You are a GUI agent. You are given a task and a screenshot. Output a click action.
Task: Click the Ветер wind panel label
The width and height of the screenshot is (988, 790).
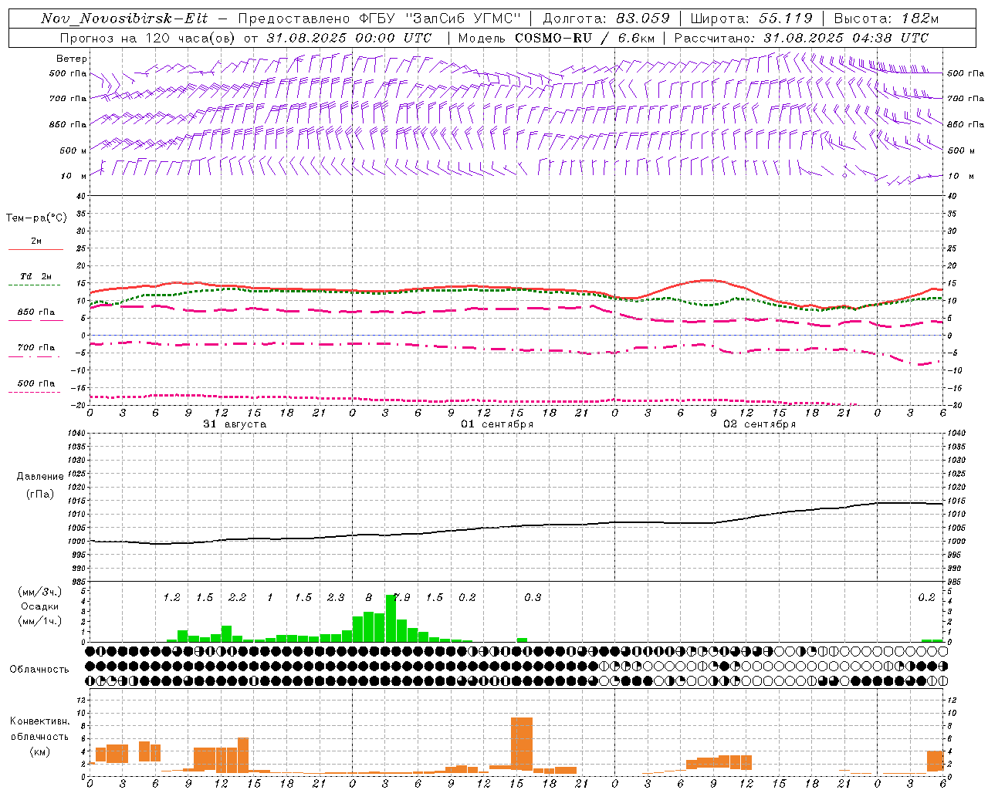click(x=72, y=59)
